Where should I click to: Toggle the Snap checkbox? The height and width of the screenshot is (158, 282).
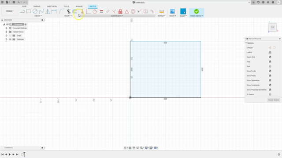point(270,61)
